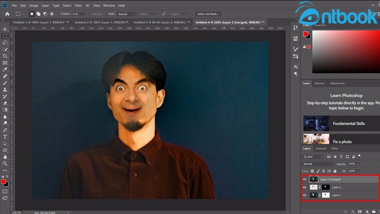Go to the Home screen icon
Screen dimensions: 380x214
7,14
